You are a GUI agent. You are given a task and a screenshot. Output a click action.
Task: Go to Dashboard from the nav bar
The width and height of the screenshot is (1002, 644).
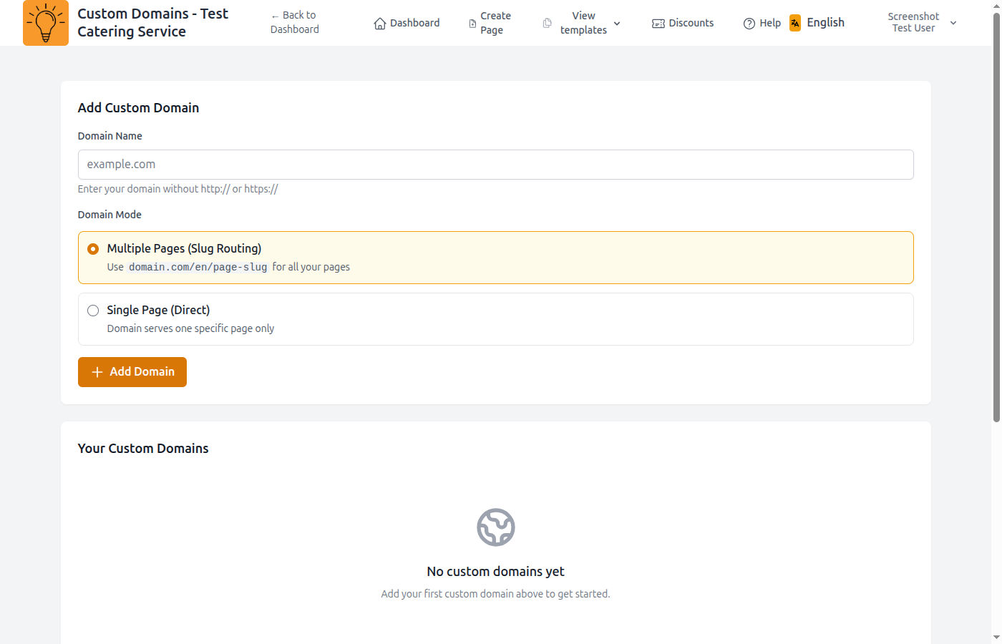(407, 23)
